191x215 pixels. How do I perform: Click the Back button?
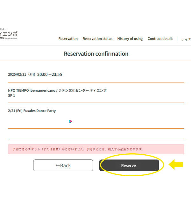pyautogui.click(x=63, y=165)
